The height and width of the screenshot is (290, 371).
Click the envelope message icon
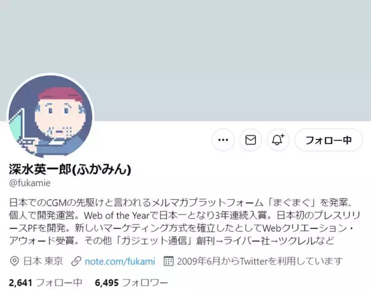(250, 140)
